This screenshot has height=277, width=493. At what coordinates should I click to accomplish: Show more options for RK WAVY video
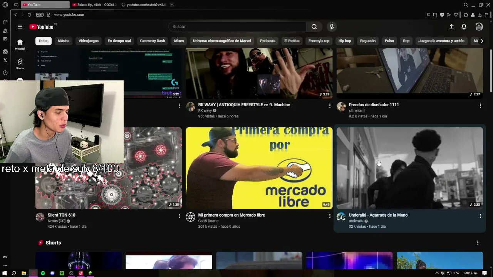point(330,105)
